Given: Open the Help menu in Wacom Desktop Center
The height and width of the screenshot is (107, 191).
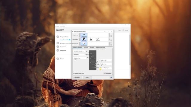Looking at the screenshot, I should tap(62, 27).
